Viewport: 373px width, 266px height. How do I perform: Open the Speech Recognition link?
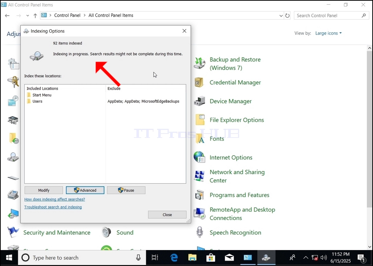(235, 233)
